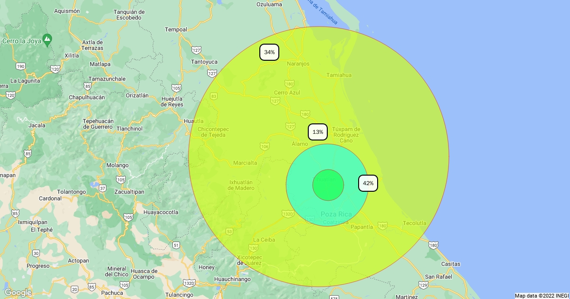Click the Tlanchinol label

[130, 129]
